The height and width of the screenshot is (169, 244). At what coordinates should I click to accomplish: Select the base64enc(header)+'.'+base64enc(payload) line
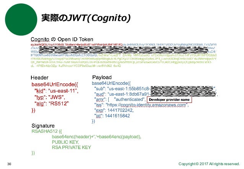96,137
